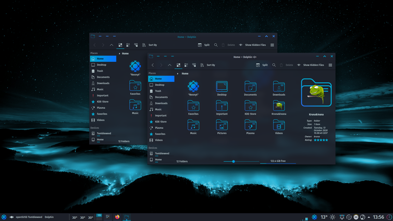Select Compact view mode in front window
Screen dimensions: 393x221
186,65
